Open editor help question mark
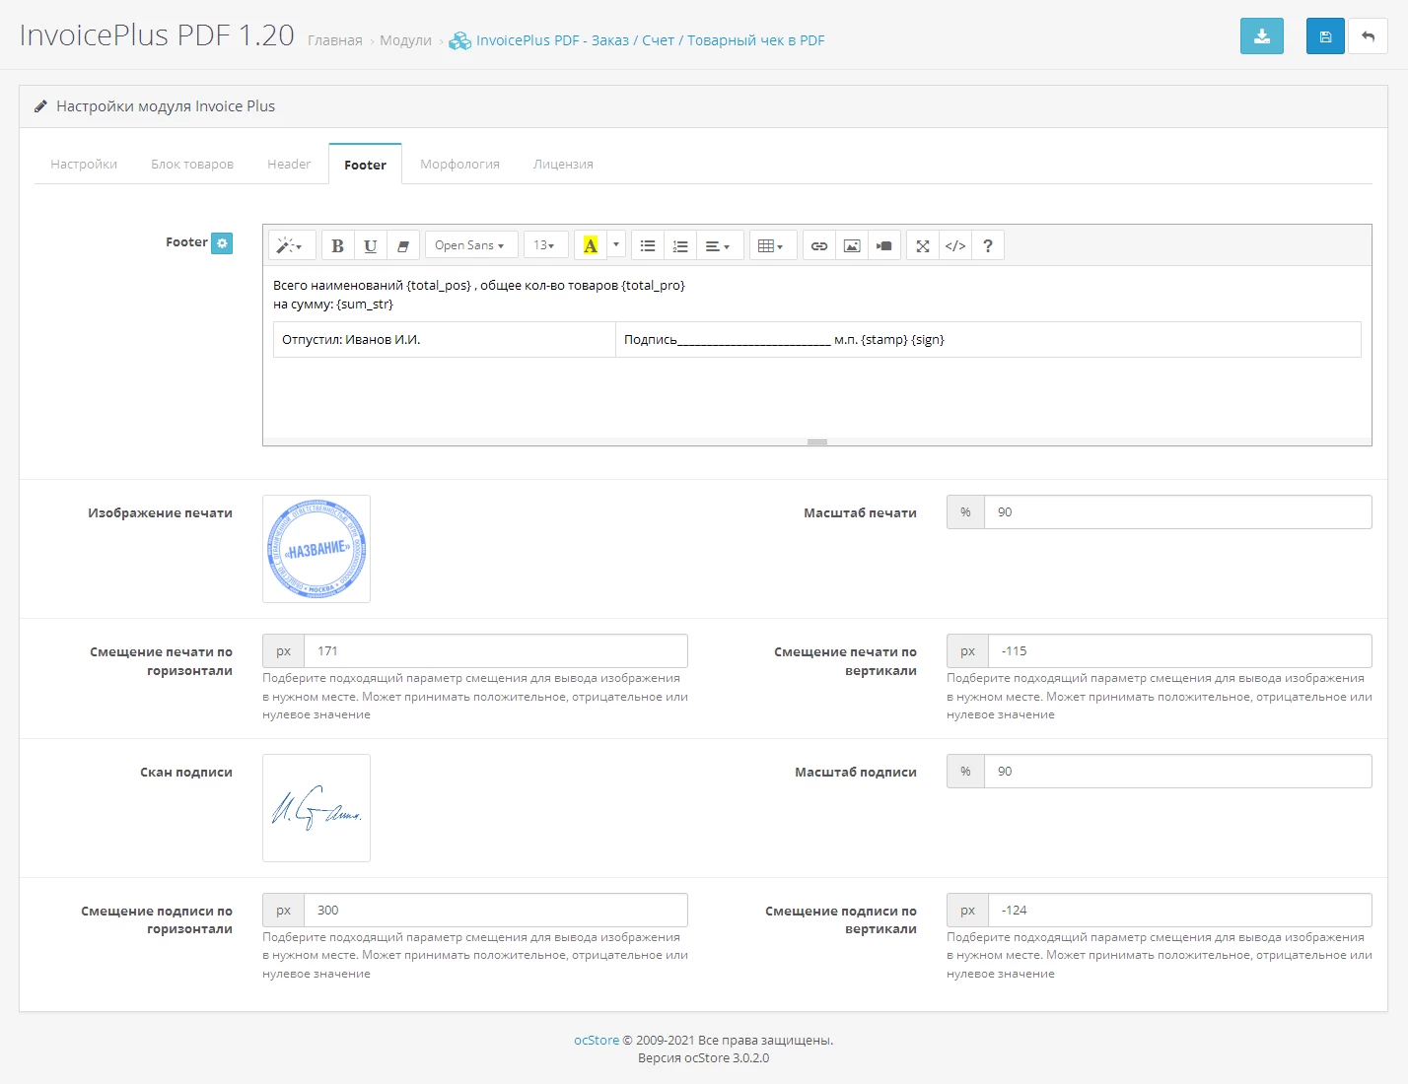1408x1084 pixels. pyautogui.click(x=988, y=245)
